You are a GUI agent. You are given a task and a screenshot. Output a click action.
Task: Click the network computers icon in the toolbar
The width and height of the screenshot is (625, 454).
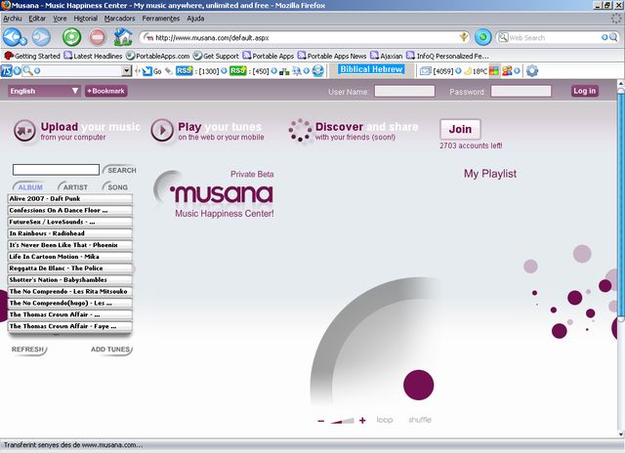284,71
